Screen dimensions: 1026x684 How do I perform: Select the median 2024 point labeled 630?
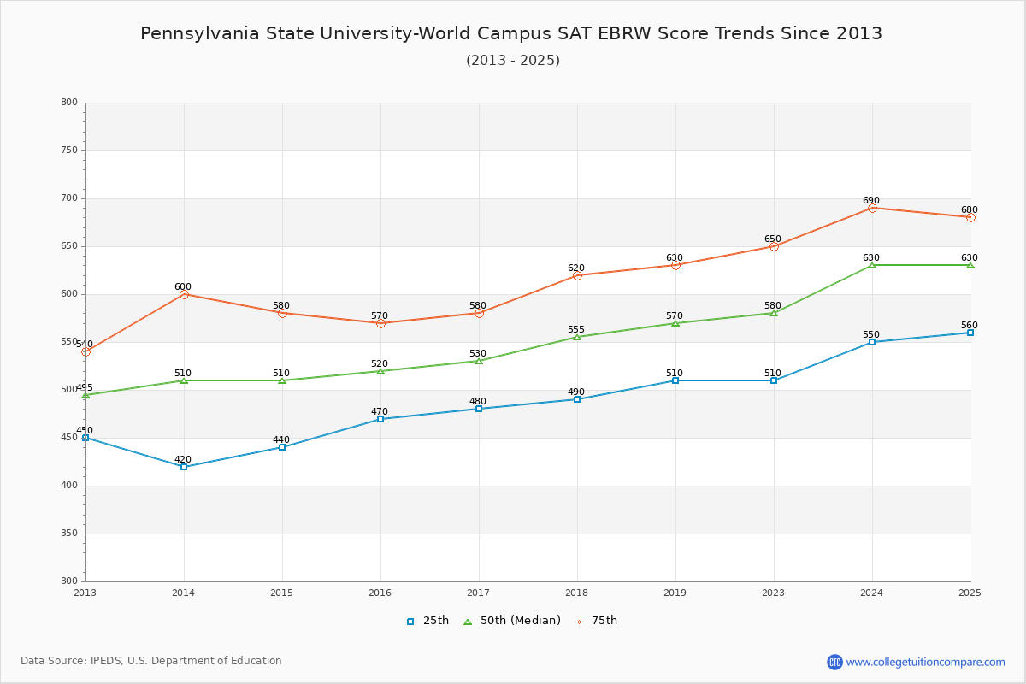[x=872, y=265]
